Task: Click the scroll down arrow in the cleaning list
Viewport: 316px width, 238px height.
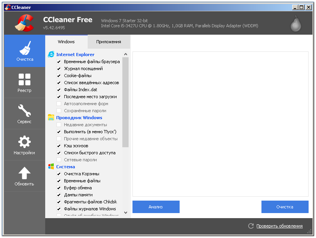Action: coord(125,212)
